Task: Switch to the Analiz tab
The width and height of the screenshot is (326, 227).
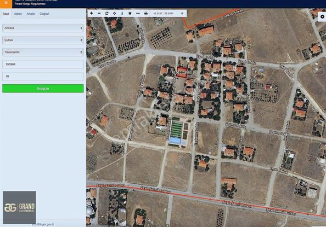Action: [31, 14]
